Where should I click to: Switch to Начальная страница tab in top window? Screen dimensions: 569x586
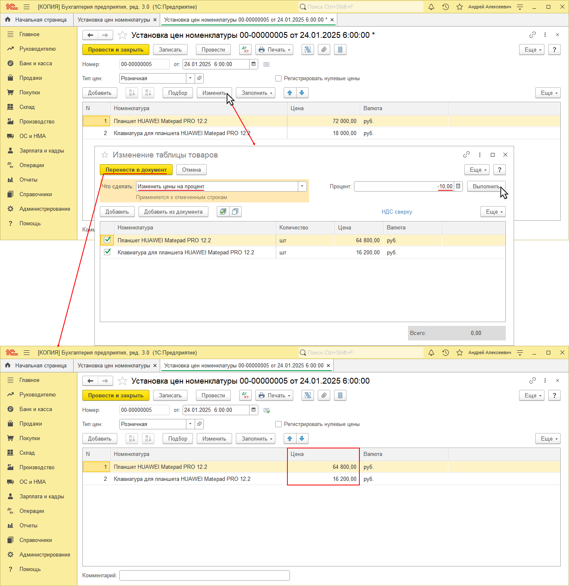point(37,20)
